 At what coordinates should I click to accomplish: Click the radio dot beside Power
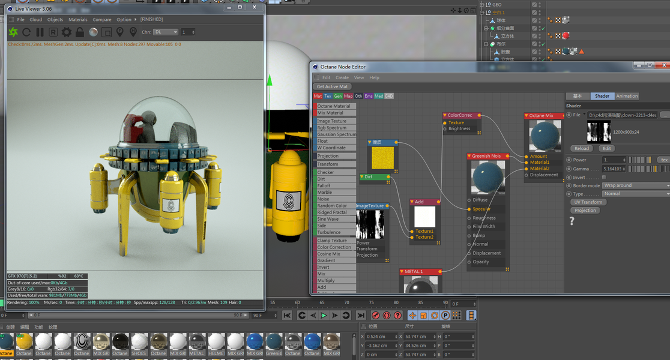pos(569,160)
